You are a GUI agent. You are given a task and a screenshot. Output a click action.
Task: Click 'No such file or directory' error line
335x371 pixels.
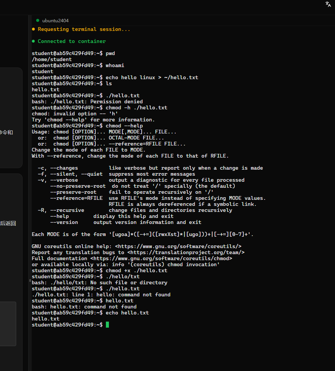99,283
